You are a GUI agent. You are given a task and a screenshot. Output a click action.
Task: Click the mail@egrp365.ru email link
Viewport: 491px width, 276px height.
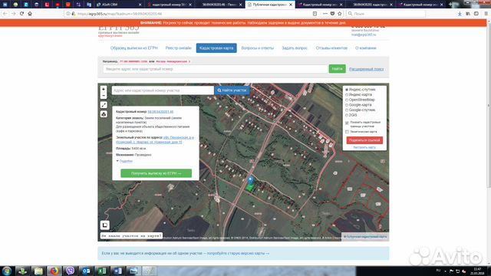tap(364, 34)
